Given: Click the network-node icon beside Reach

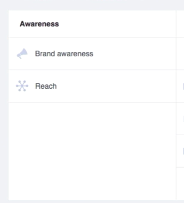Looking at the screenshot, I should point(22,86).
